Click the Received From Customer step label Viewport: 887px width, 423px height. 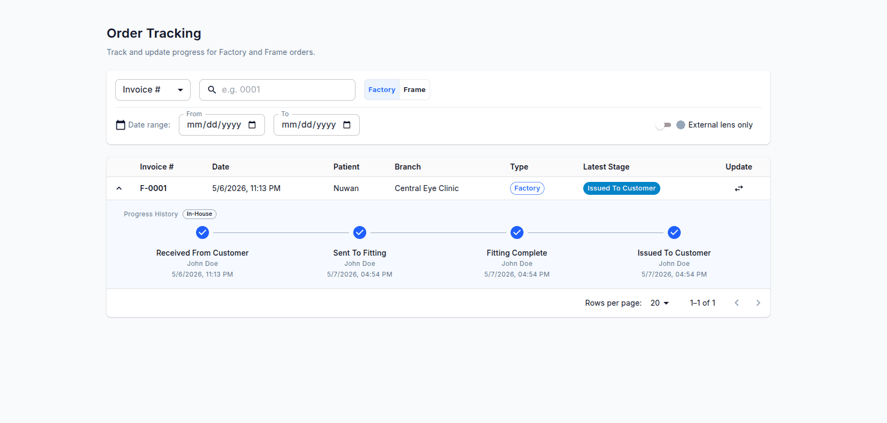click(202, 253)
